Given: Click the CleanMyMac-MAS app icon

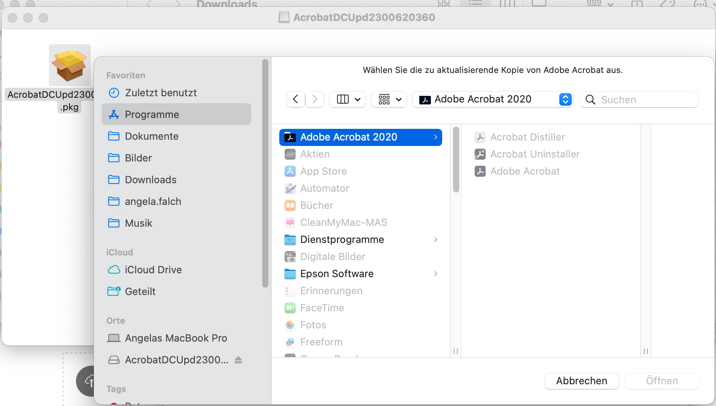Looking at the screenshot, I should [290, 222].
